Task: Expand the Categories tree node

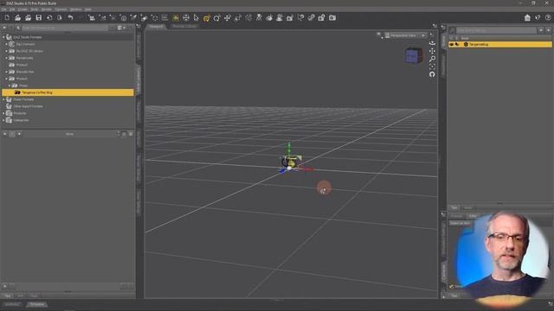Action: [x=3, y=120]
